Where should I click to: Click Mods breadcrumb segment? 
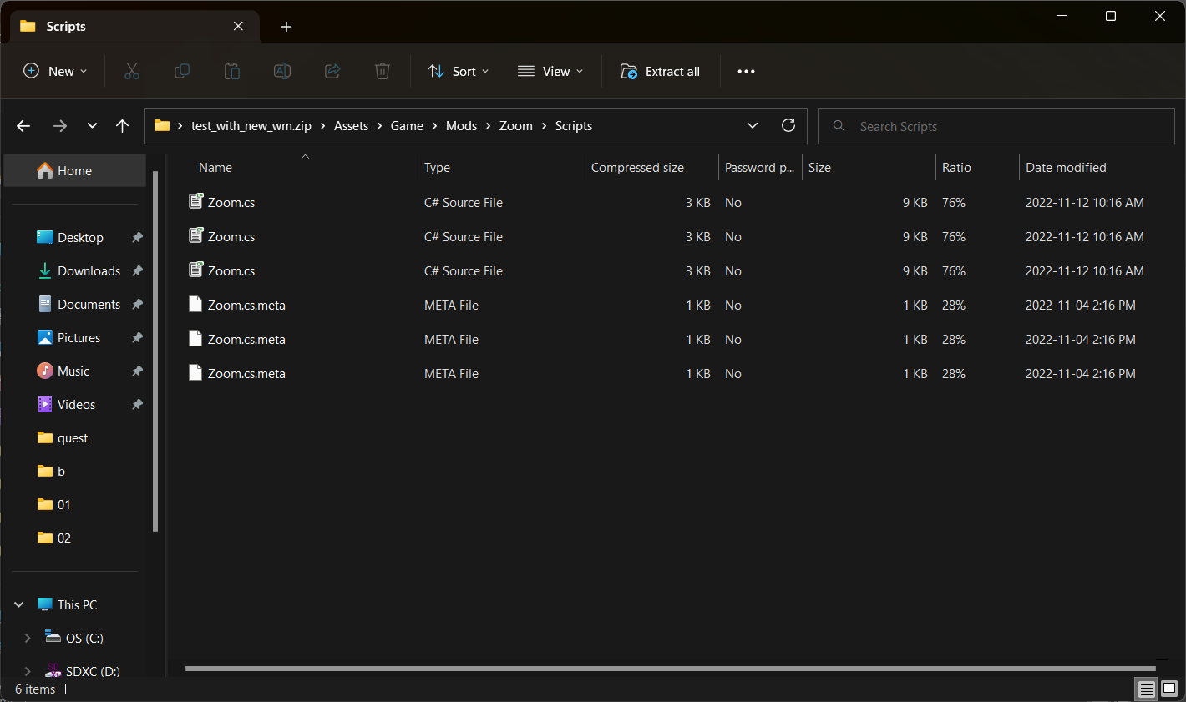(461, 126)
